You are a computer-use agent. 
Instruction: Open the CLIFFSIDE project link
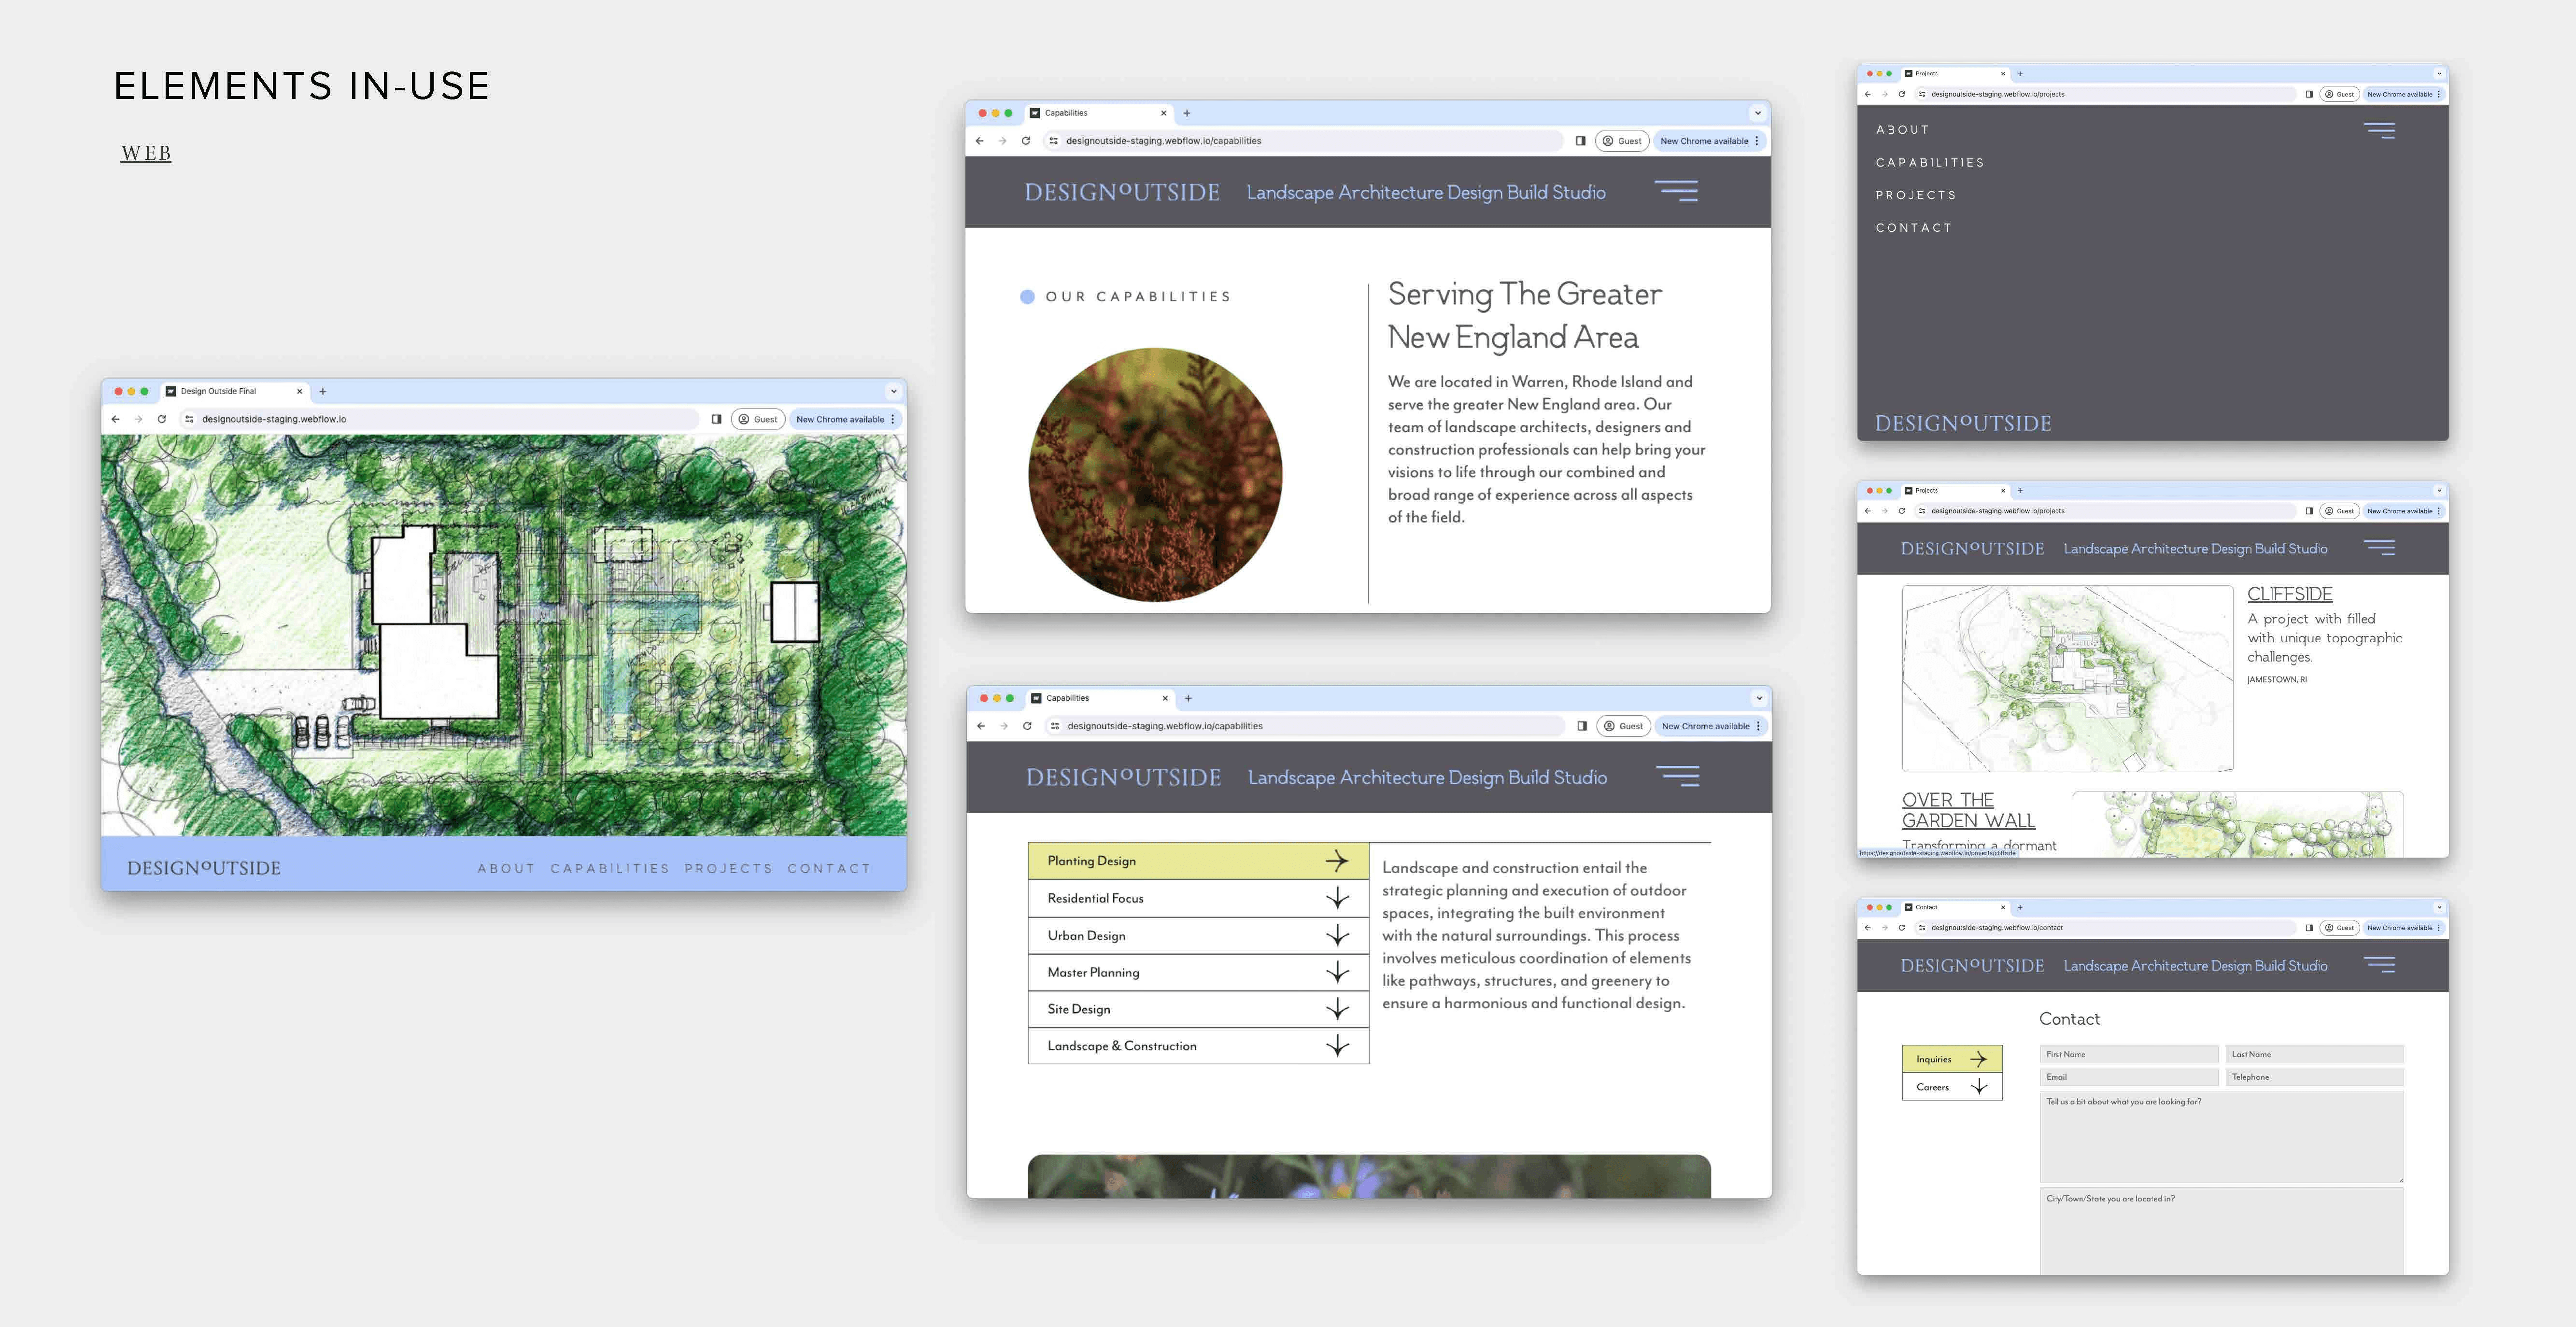click(2289, 594)
